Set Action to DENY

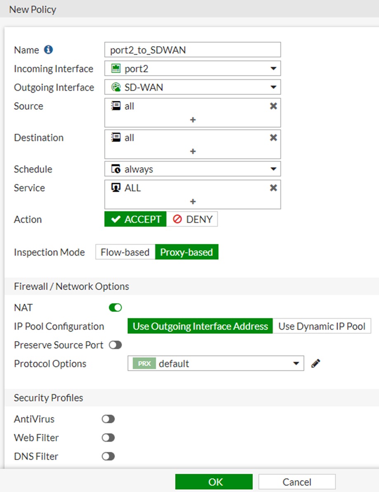tap(192, 220)
